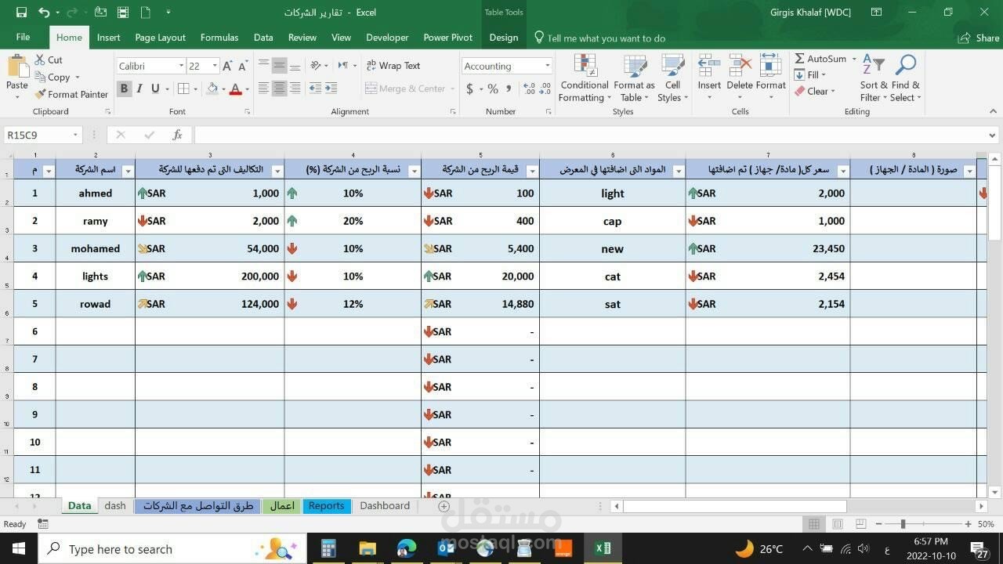Open the File menu tab
This screenshot has width=1003, height=564.
[x=23, y=38]
